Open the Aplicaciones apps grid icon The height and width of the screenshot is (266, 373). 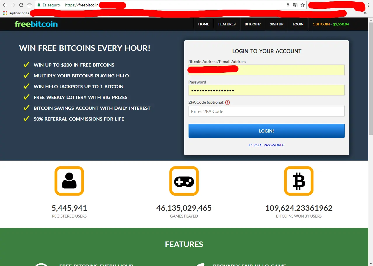(5, 13)
